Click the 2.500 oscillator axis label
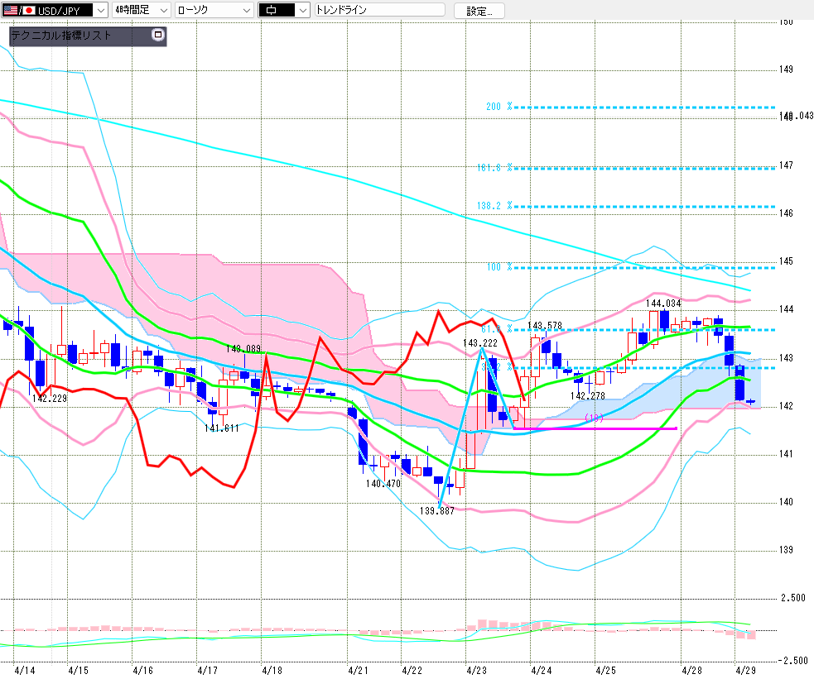The width and height of the screenshot is (814, 679). pos(793,598)
